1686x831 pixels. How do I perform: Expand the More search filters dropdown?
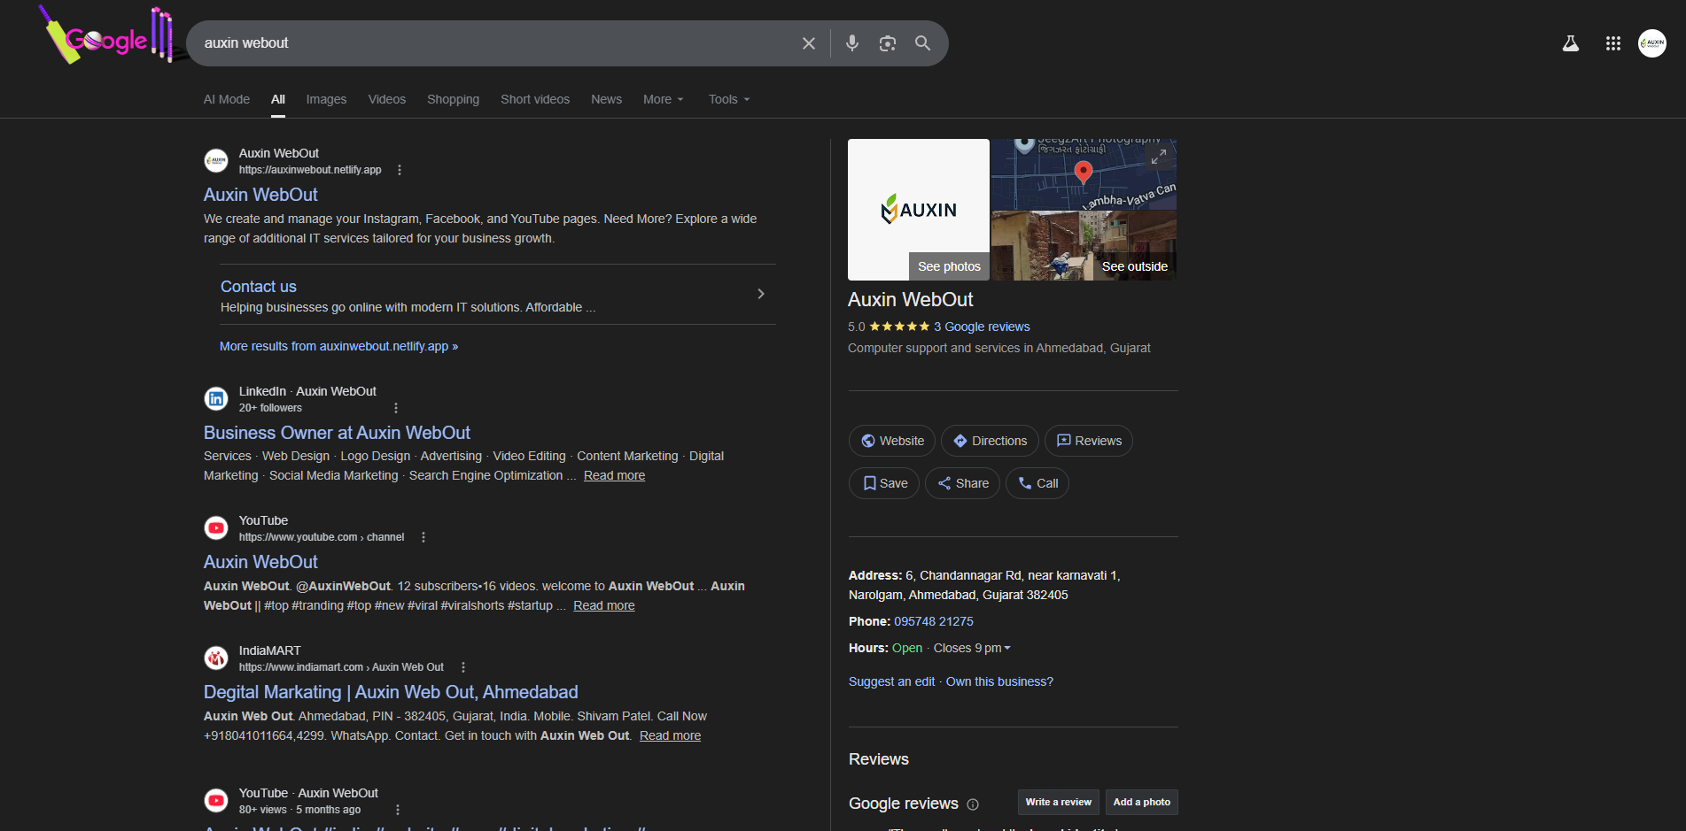tap(664, 99)
